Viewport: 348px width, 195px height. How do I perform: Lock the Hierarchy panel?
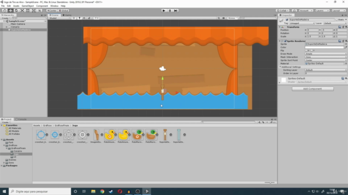point(41,15)
